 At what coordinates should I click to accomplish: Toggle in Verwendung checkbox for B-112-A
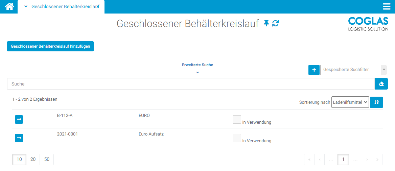[237, 119]
